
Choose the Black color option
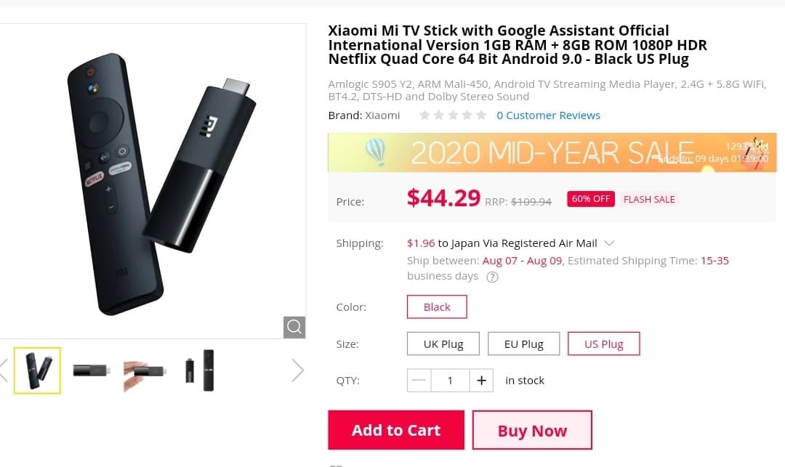click(437, 306)
